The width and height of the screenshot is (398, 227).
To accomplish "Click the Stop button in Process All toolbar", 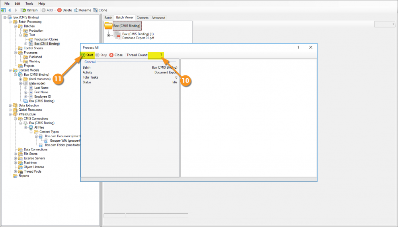I will [x=101, y=55].
